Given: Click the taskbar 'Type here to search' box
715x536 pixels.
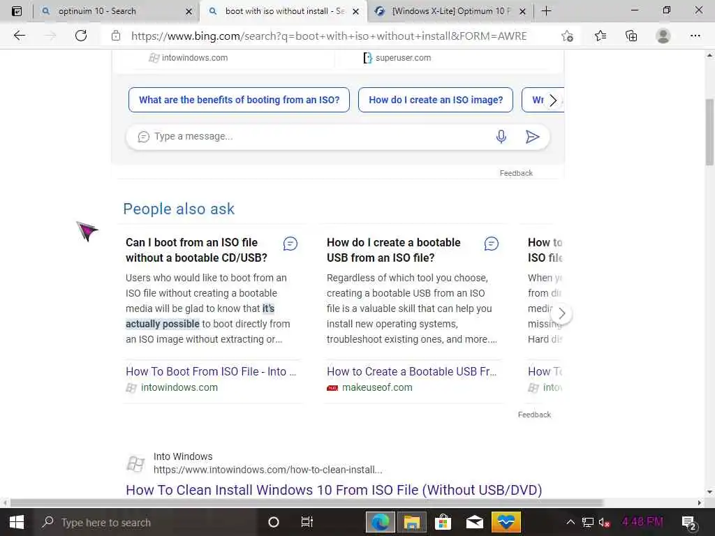Looking at the screenshot, I should click(x=146, y=522).
